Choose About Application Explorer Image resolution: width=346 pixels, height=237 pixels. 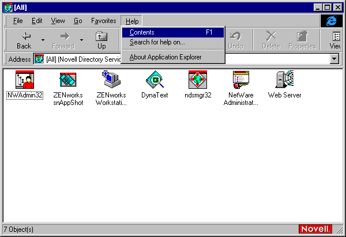click(173, 57)
